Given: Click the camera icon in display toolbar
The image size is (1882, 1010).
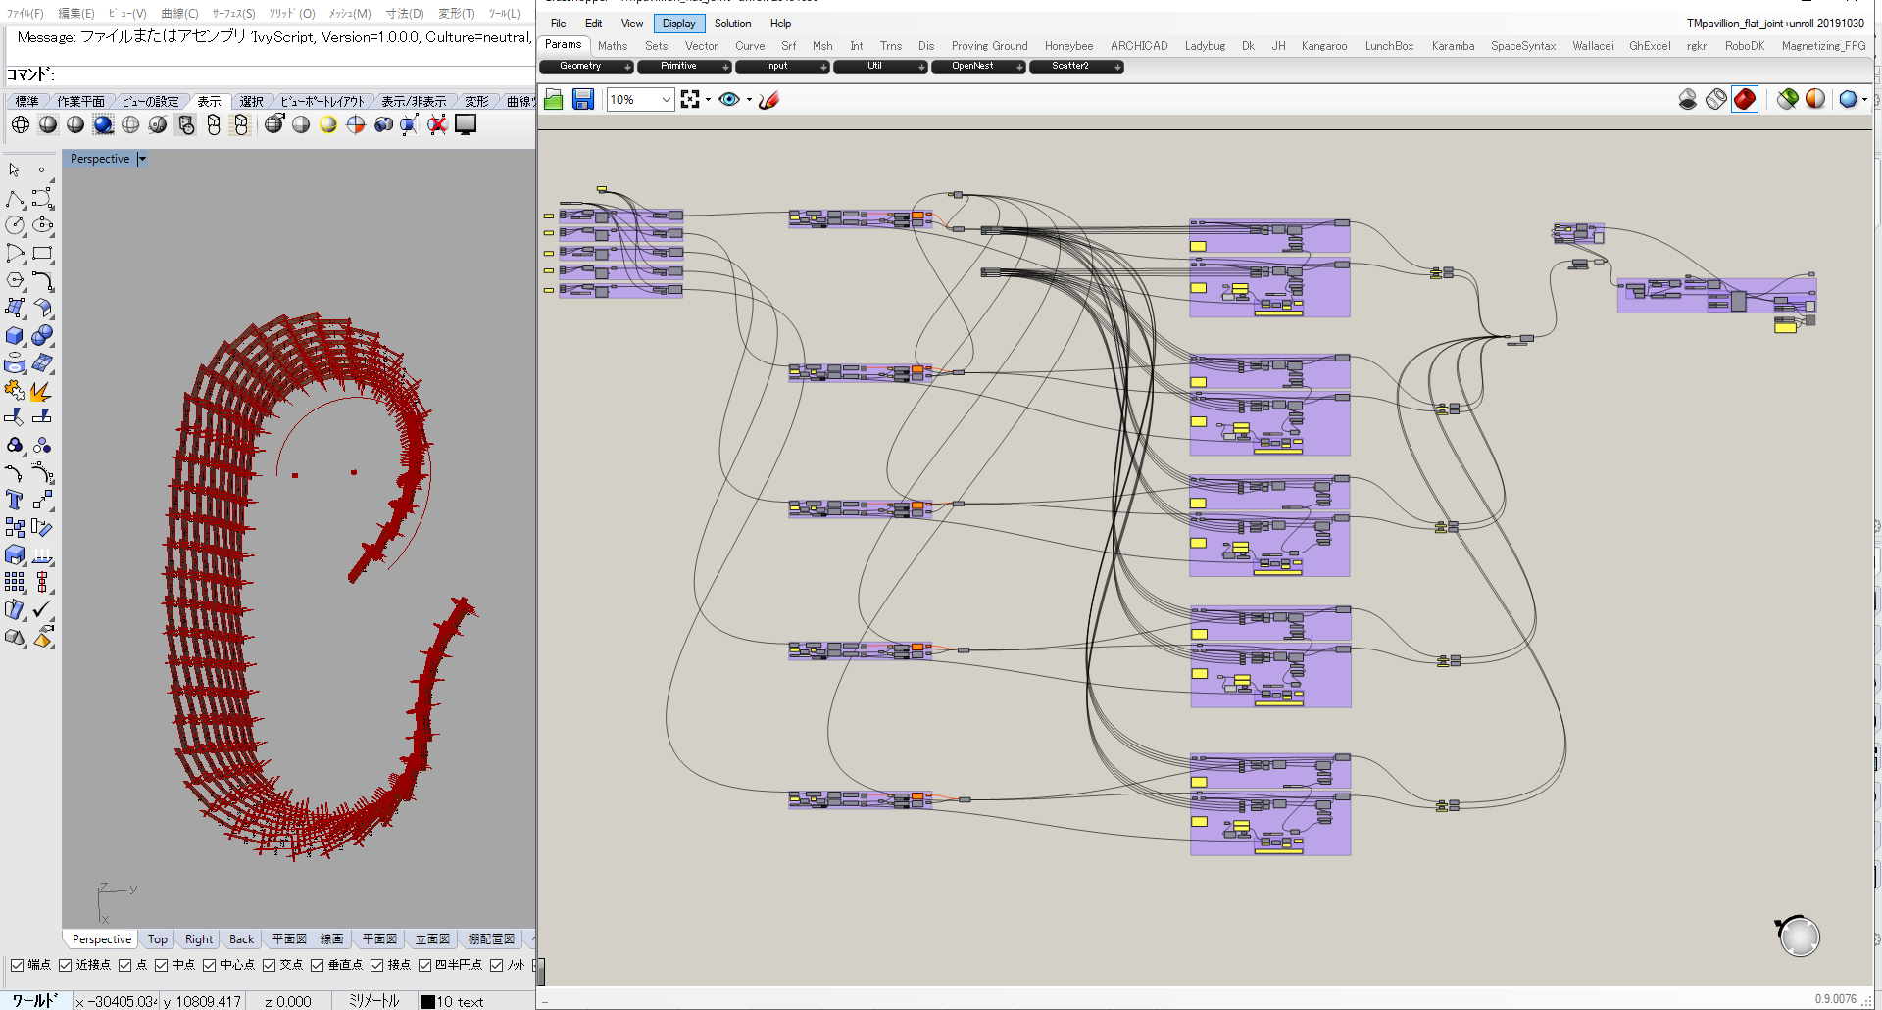Looking at the screenshot, I should click(383, 124).
